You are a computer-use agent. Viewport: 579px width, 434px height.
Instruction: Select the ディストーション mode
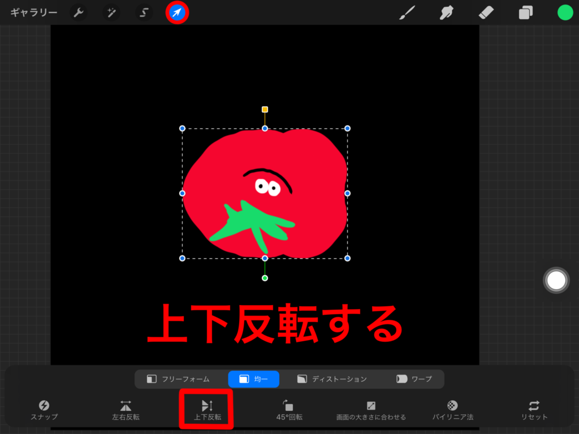click(334, 379)
